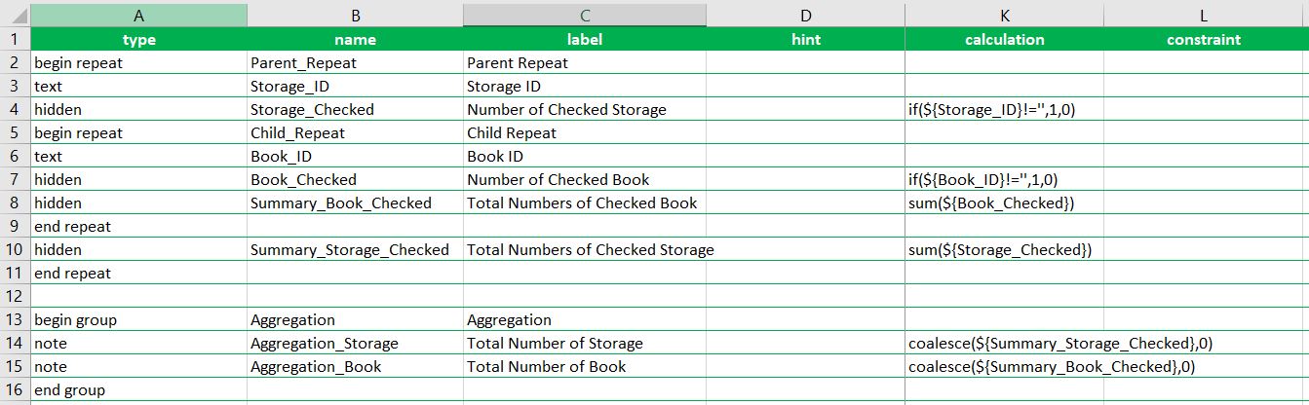The width and height of the screenshot is (1309, 405).
Task: Select row 4 header
Action: tap(15, 109)
